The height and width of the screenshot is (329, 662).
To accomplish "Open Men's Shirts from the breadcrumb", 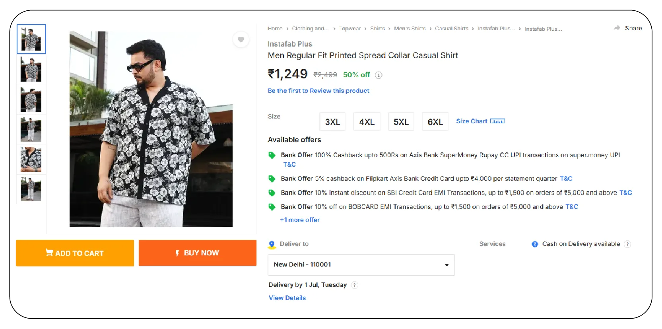I will (410, 28).
